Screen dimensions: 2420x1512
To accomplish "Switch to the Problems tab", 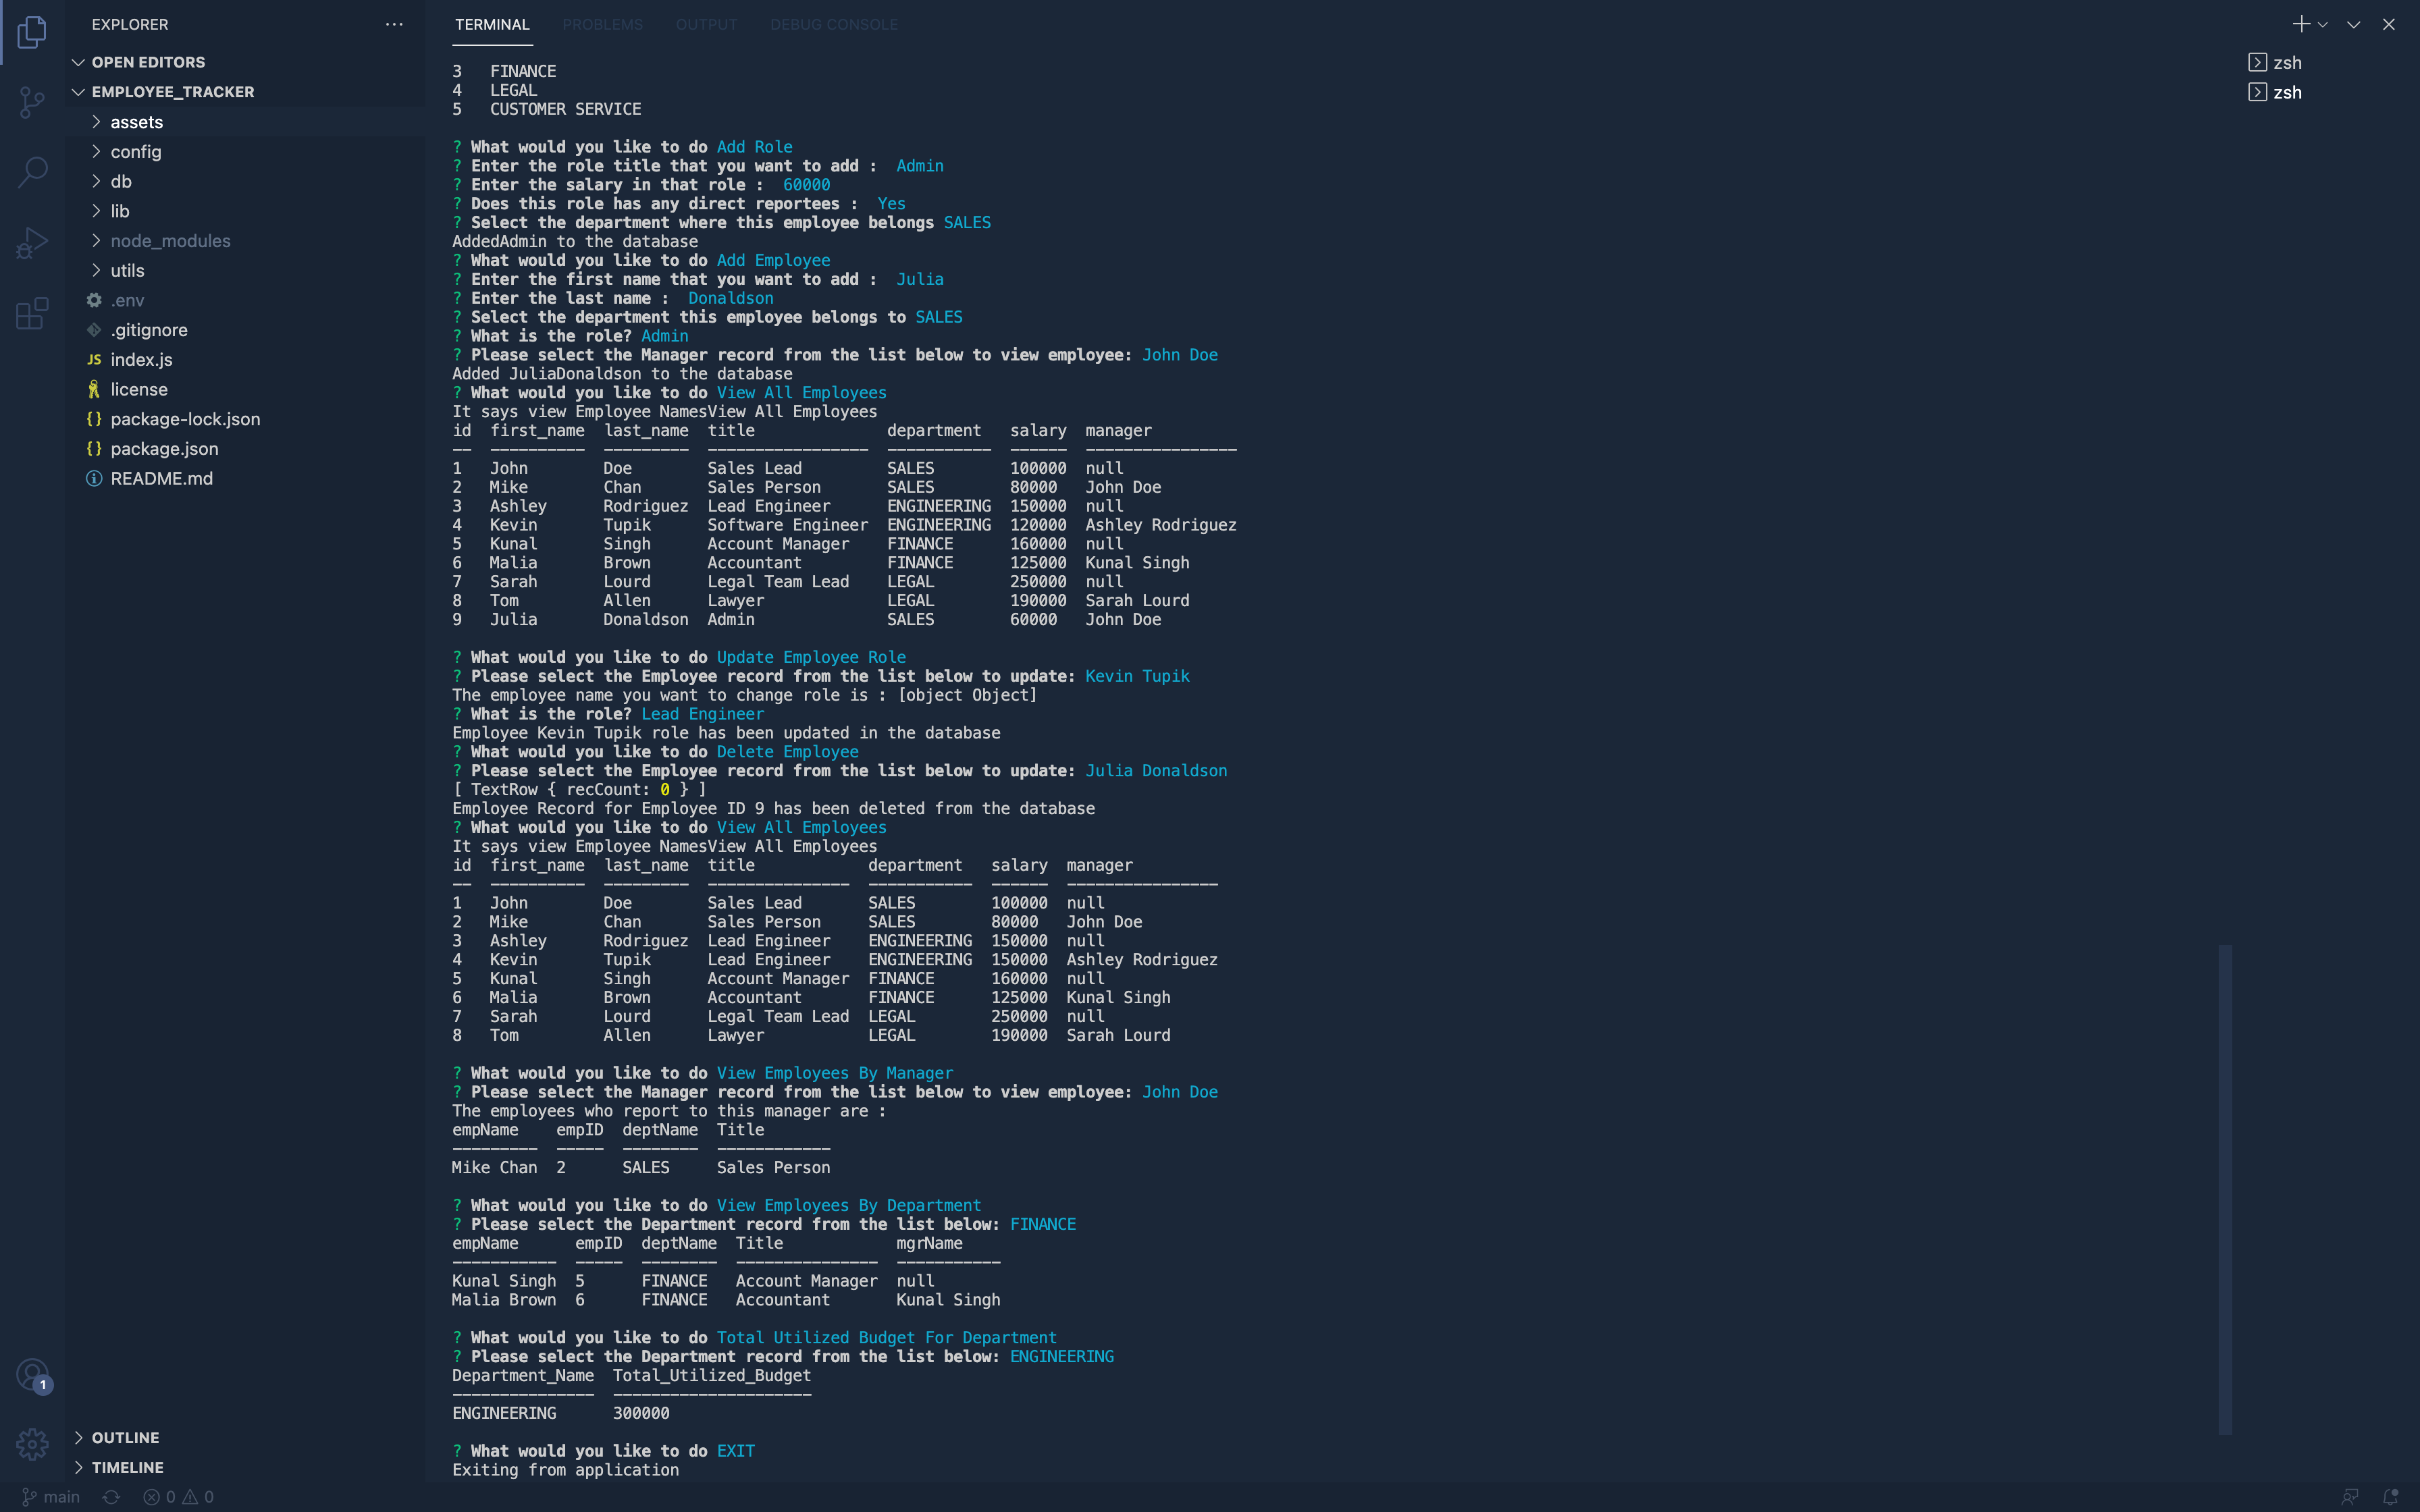I will click(602, 24).
